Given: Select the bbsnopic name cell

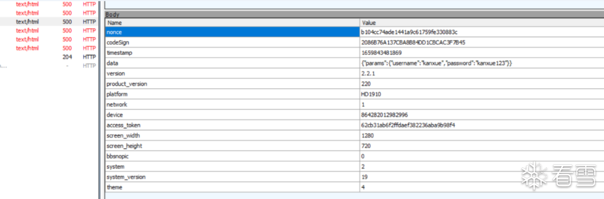Looking at the screenshot, I should point(232,156).
